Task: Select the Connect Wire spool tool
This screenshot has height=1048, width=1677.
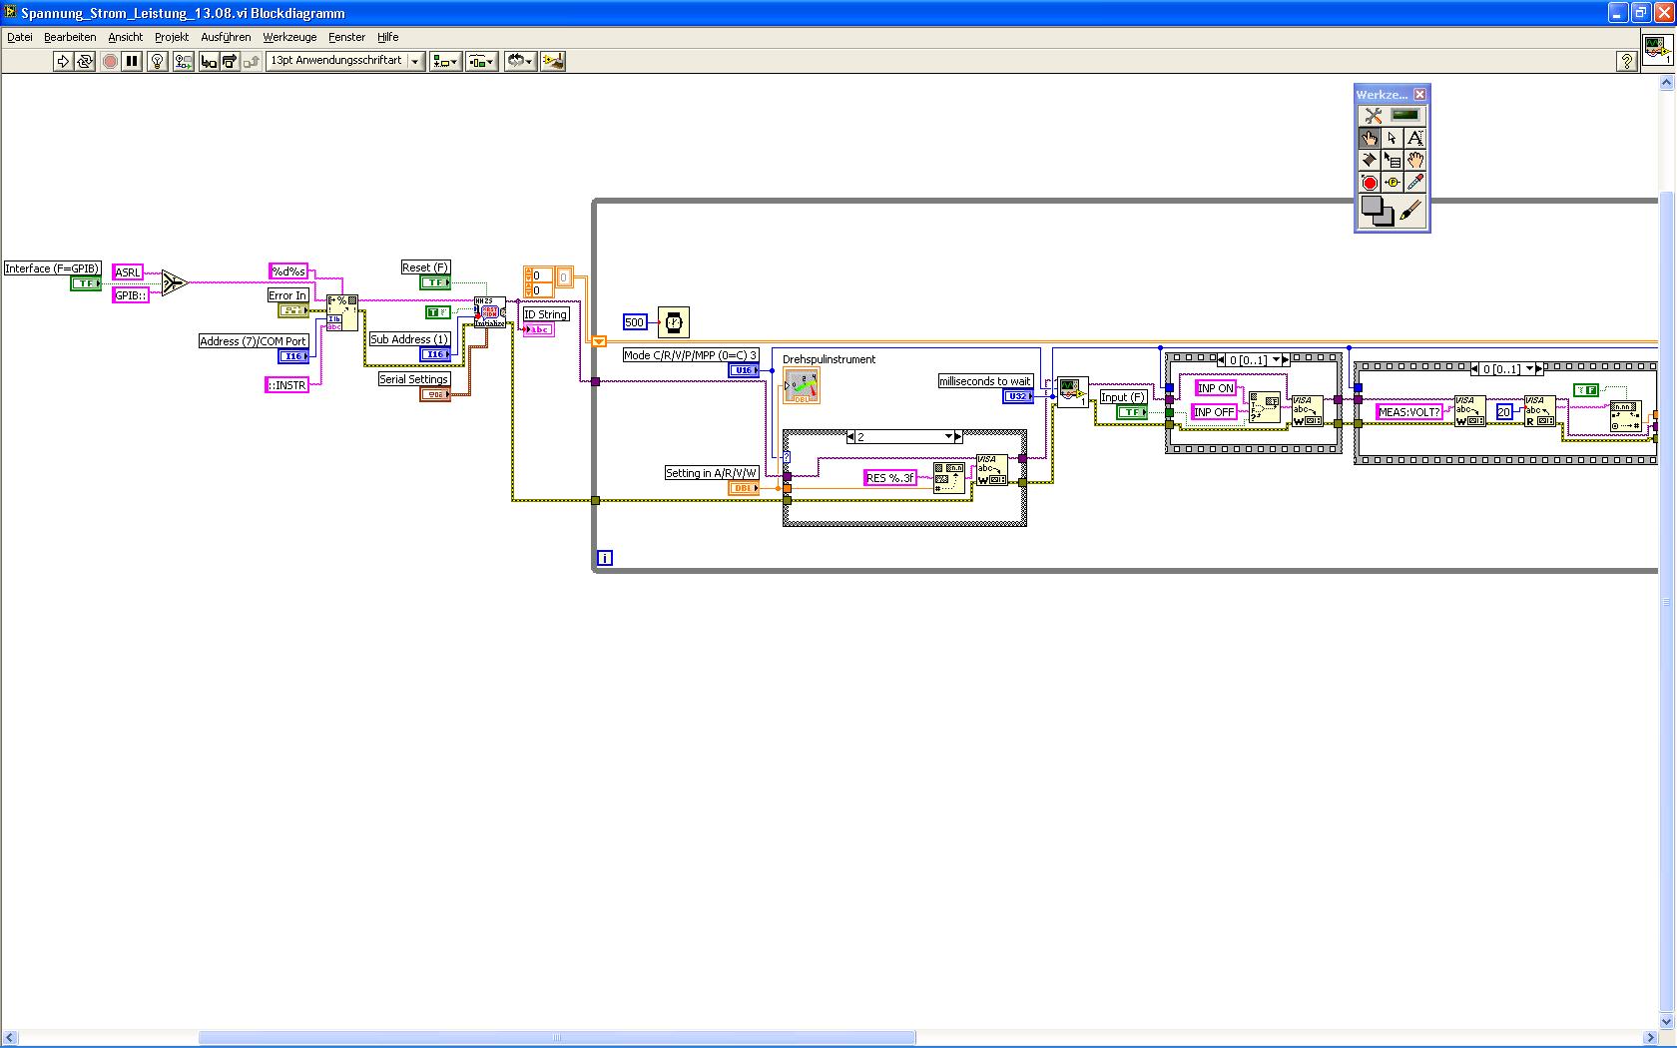Action: (x=1370, y=160)
